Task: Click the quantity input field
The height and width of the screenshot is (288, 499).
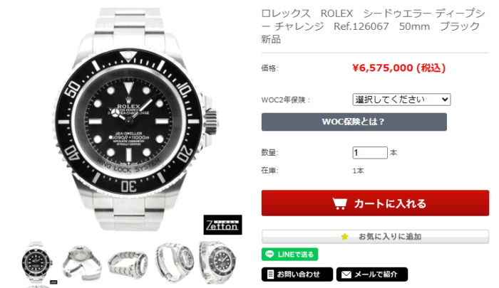Action: (370, 153)
